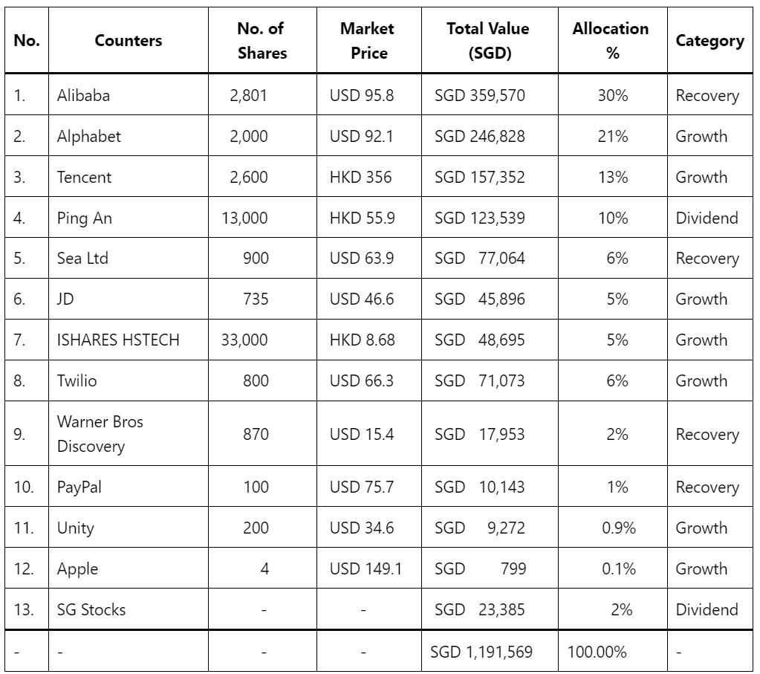Viewport: 760px width, 674px height.
Task: Select ISHARES HSTECH counter cell
Action: [129, 340]
